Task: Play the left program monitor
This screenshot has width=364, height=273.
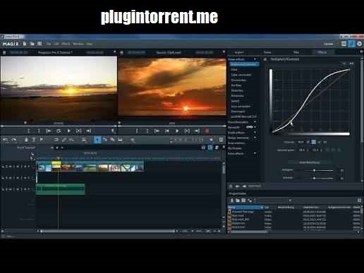Action: click(x=69, y=131)
